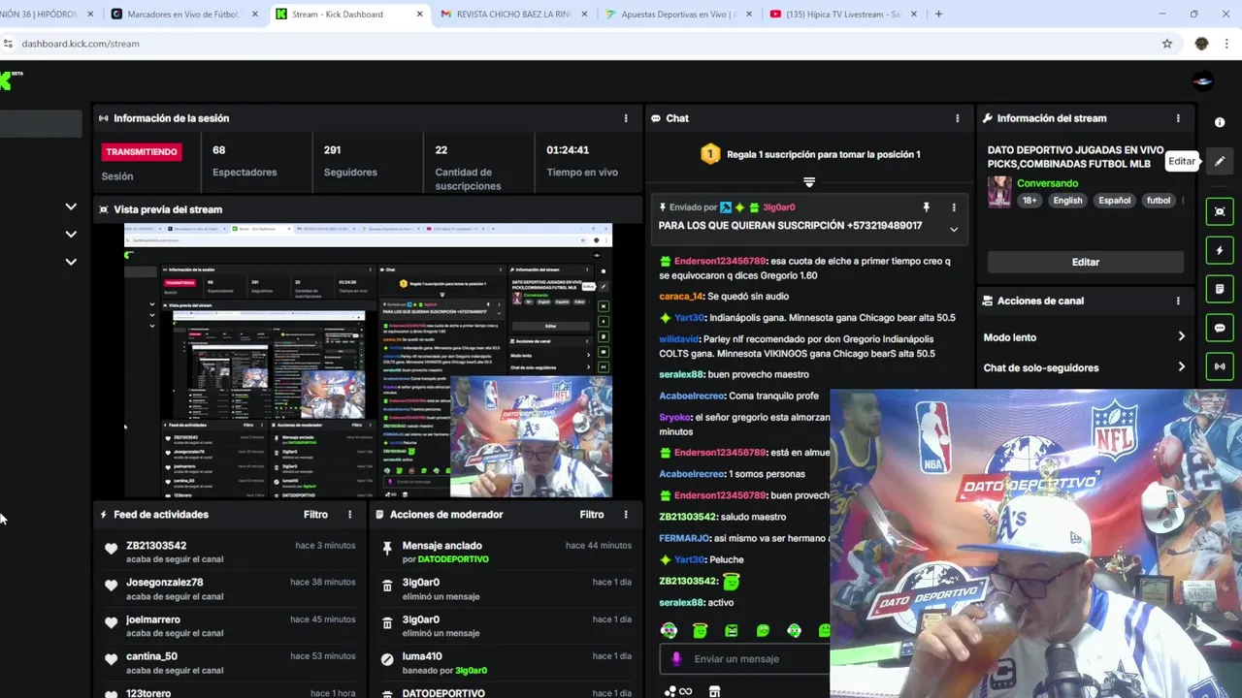Click username Enderson123456789 in first chat message
1242x698 pixels.
click(720, 261)
